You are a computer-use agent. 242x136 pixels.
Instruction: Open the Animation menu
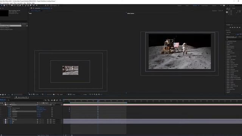(x=20, y=3)
